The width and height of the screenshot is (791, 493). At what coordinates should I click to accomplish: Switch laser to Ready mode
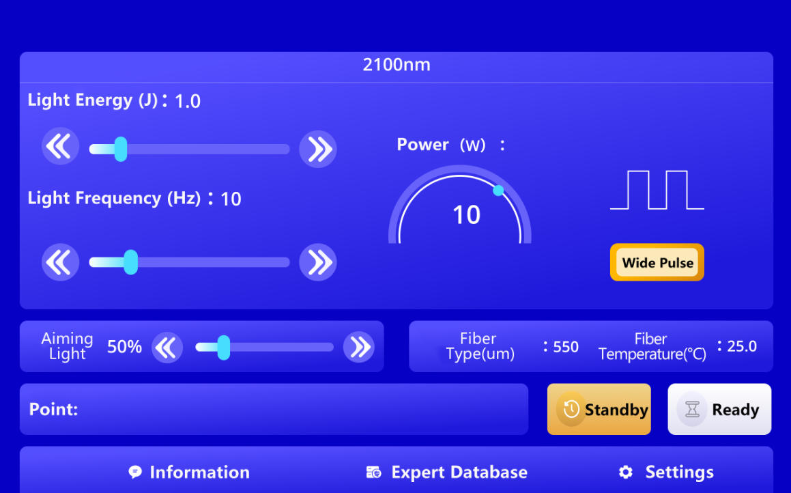(x=719, y=410)
